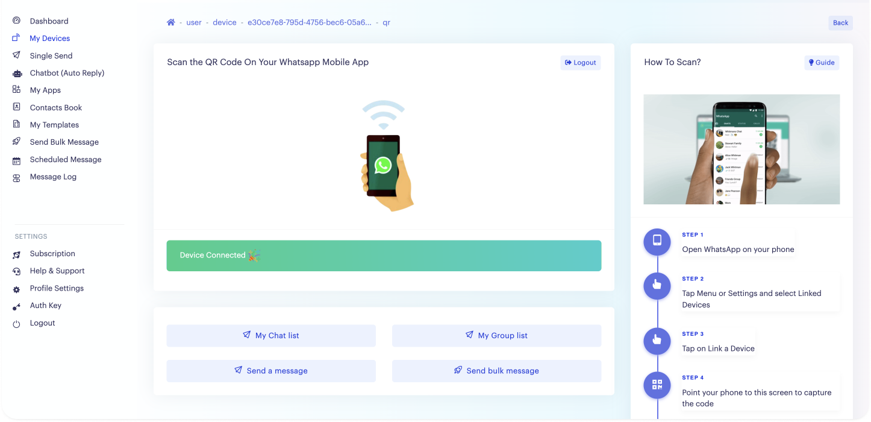Open My Templates in the sidebar
Viewport: 871px width, 422px height.
point(54,125)
